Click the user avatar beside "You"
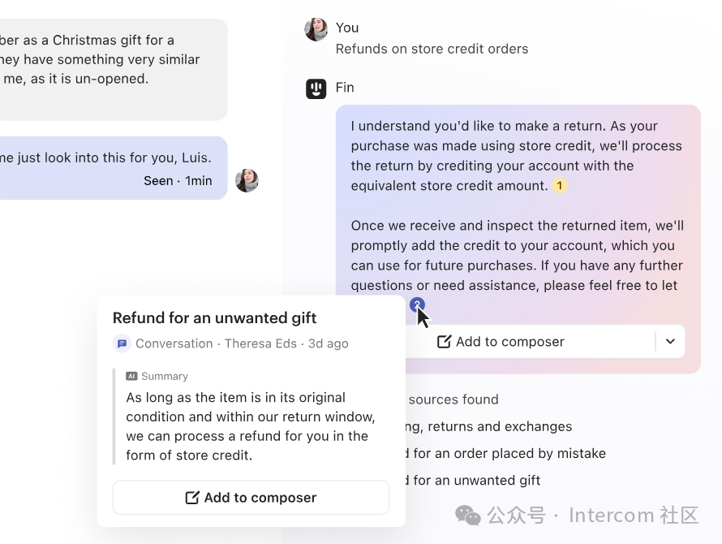722x544 pixels. pos(316,29)
